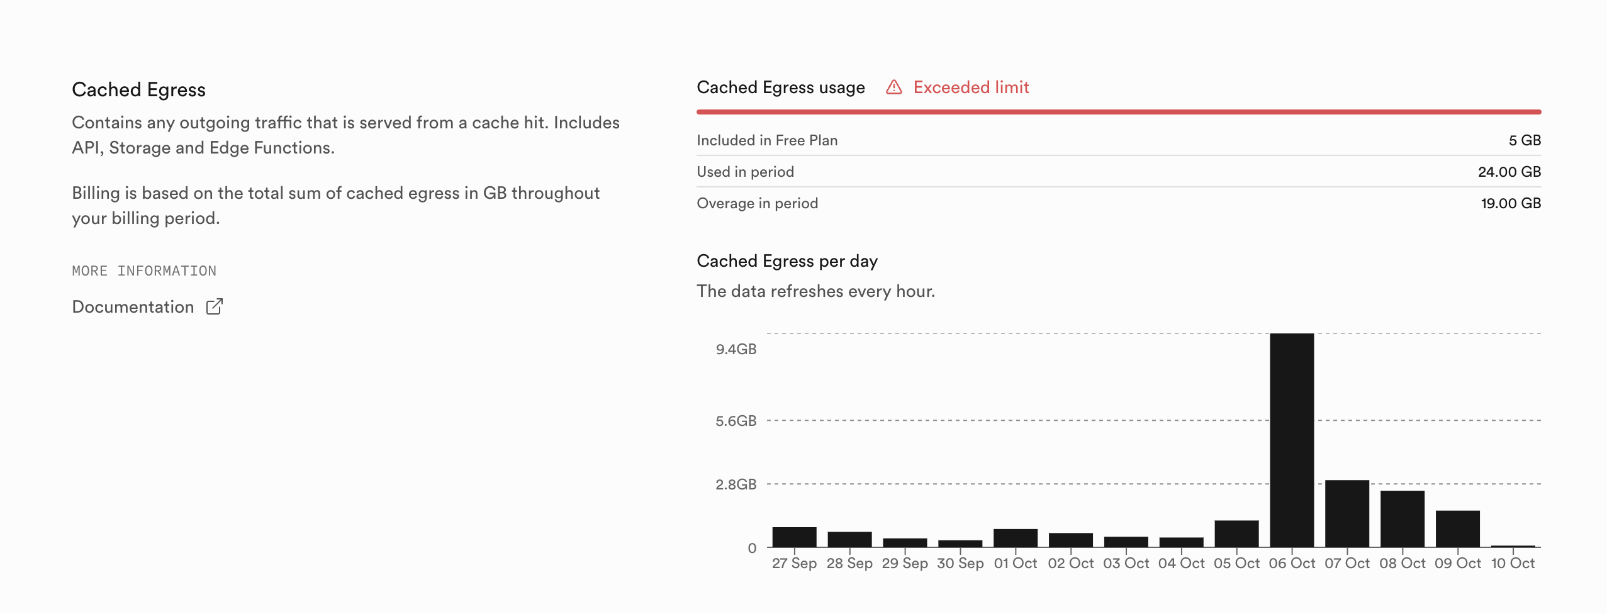Click the 24.00 GB used value
This screenshot has height=614, width=1607.
[x=1509, y=172]
